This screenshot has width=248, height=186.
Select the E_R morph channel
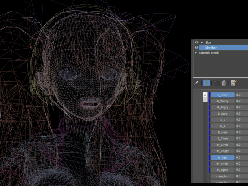click(x=223, y=126)
